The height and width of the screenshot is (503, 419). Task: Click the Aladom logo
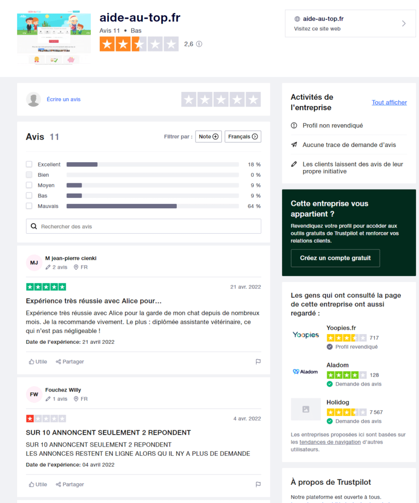click(x=305, y=371)
